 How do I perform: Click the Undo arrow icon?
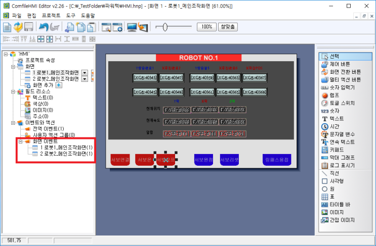(44, 27)
